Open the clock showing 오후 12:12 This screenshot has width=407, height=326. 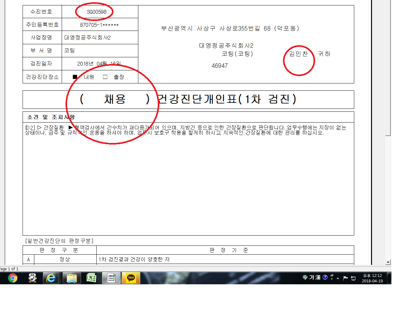click(x=372, y=278)
